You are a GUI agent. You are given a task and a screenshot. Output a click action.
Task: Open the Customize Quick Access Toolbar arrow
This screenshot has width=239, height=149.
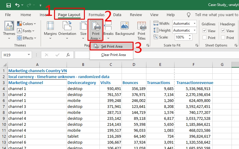(x=40, y=5)
